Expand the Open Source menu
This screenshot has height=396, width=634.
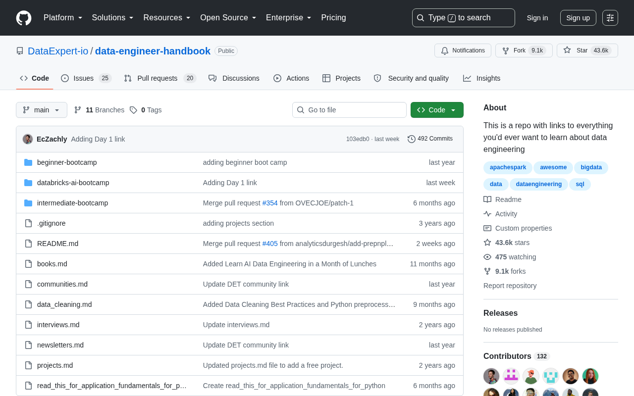tap(228, 18)
